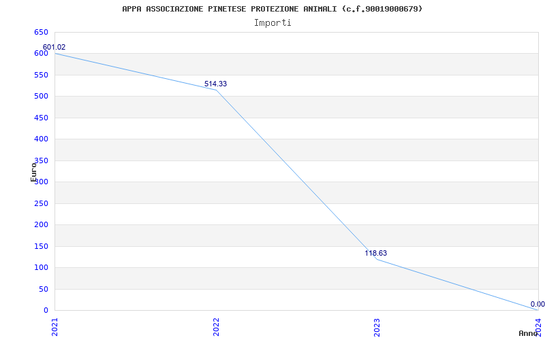Click the 400 y-axis tick label
The height and width of the screenshot is (340, 545).
point(41,139)
